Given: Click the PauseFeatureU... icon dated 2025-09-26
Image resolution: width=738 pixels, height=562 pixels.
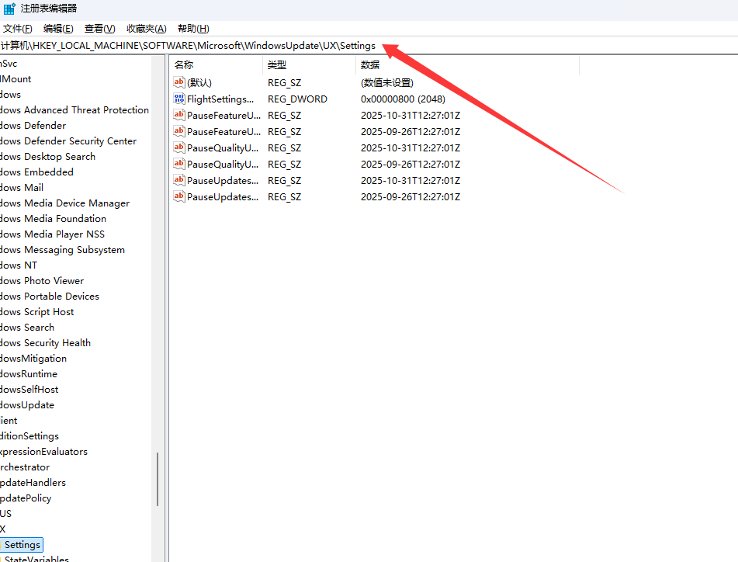Looking at the screenshot, I should coord(179,131).
